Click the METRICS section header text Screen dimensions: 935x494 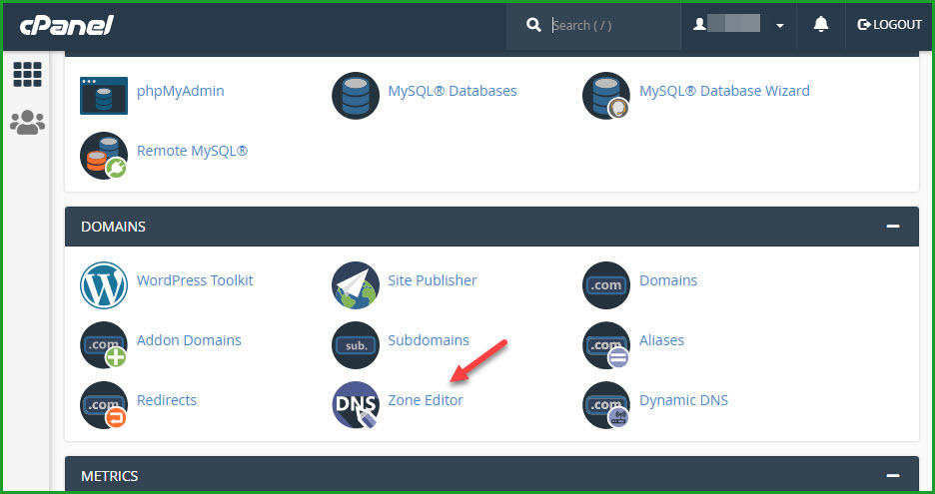110,476
